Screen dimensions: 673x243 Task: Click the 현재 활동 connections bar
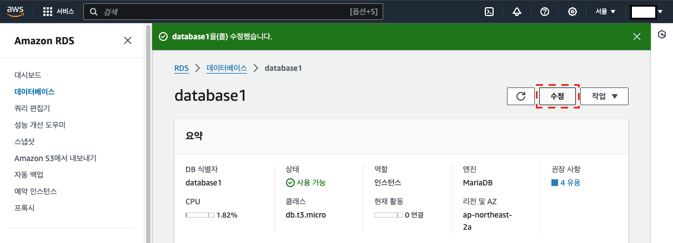pos(389,214)
